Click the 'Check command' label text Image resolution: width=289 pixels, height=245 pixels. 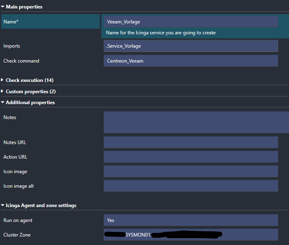coord(21,61)
